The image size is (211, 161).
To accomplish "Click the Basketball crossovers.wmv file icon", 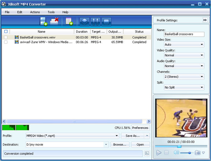I will (16, 37).
